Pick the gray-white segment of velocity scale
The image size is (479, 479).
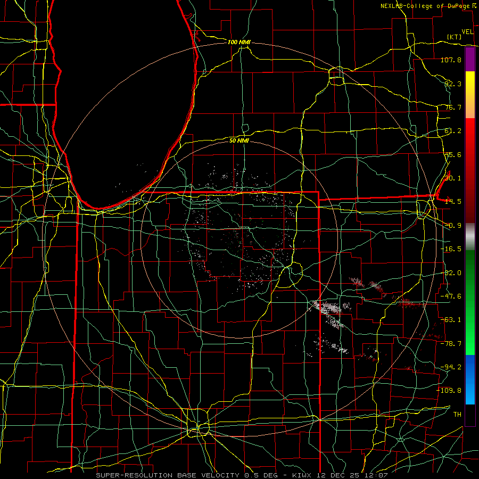coord(470,237)
